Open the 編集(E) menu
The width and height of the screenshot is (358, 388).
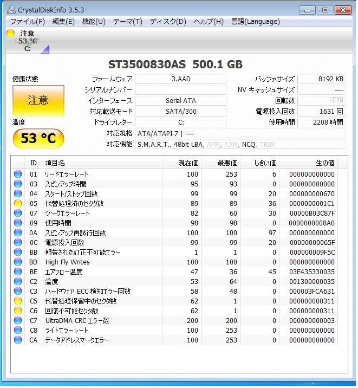coord(63,22)
